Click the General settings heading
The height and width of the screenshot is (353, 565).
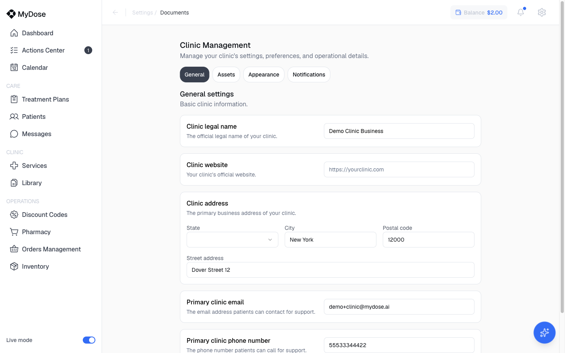(x=207, y=94)
